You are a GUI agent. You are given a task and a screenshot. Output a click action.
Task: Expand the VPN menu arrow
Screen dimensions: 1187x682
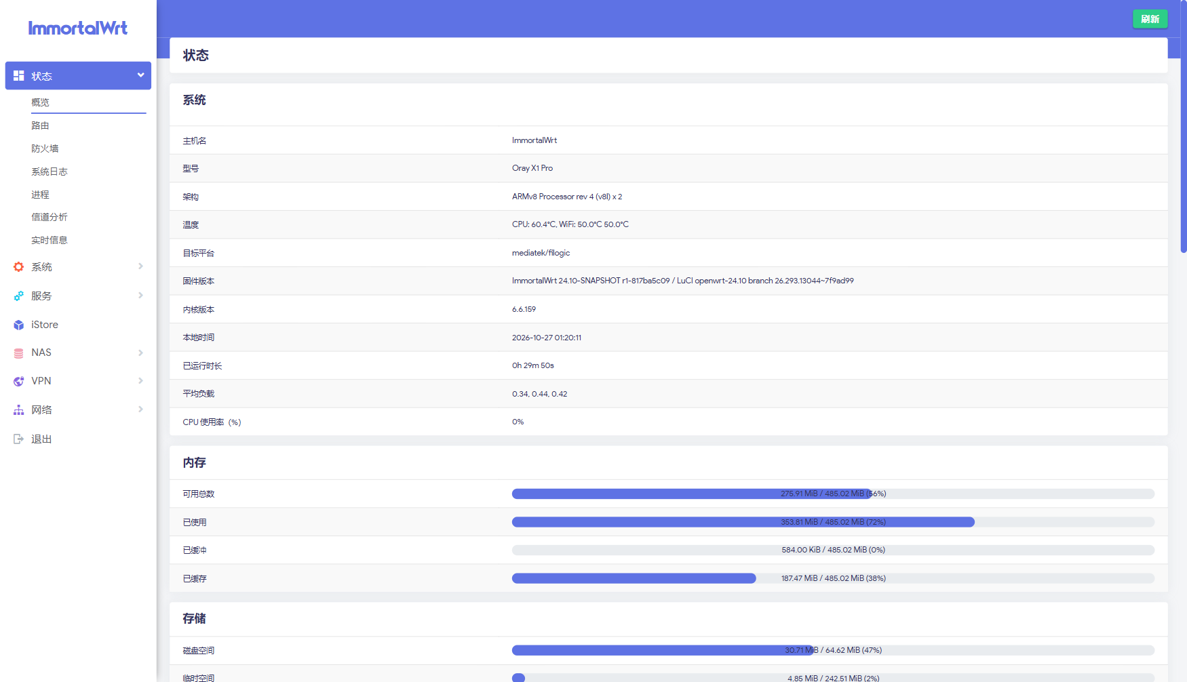(140, 381)
